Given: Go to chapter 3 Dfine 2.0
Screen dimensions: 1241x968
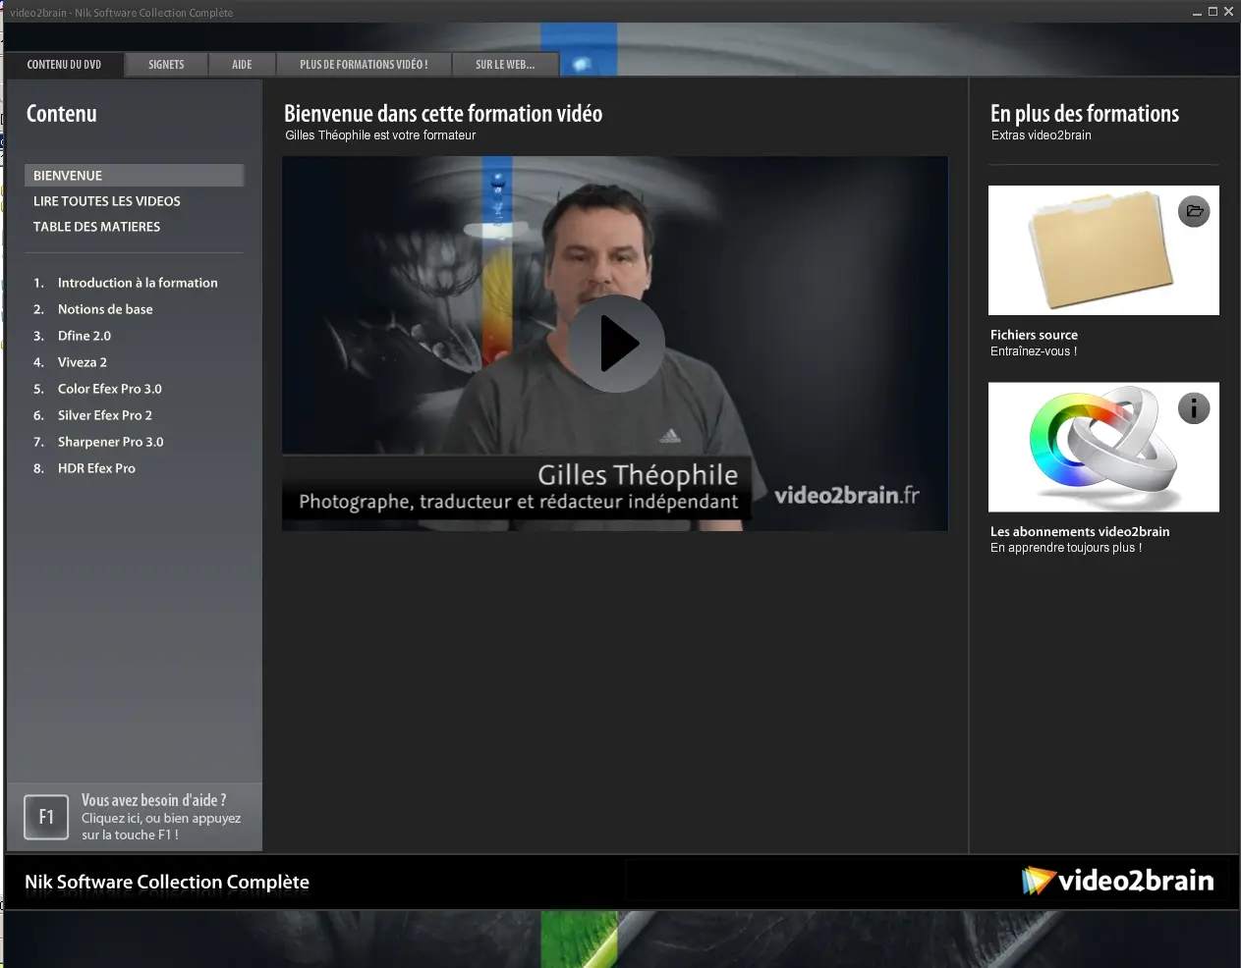Looking at the screenshot, I should coord(72,336).
